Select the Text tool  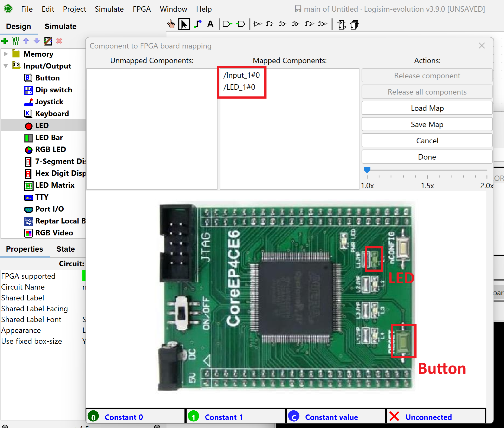pos(210,24)
